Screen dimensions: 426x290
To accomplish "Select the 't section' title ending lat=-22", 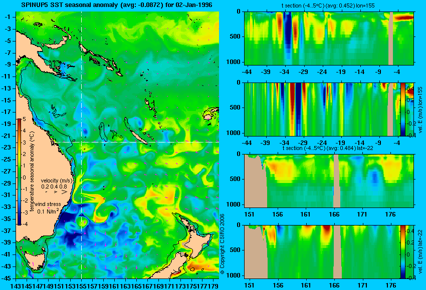I will click(328, 148).
